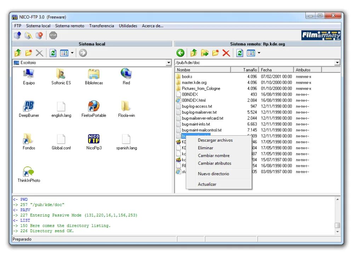Refresh the local file list

tap(53, 53)
